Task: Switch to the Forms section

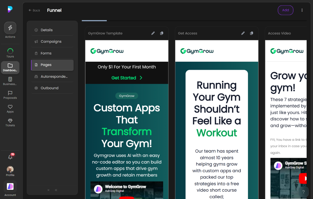Action: pyautogui.click(x=46, y=53)
